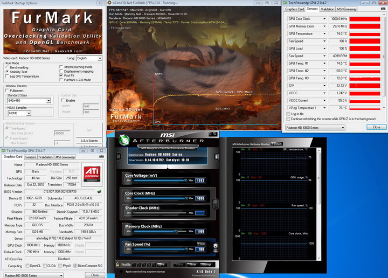Click the Memory Clock slider handle

[x=176, y=231]
